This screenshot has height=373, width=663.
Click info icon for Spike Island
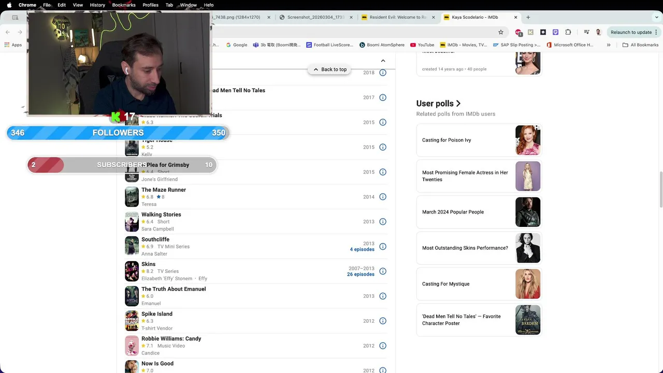click(383, 321)
